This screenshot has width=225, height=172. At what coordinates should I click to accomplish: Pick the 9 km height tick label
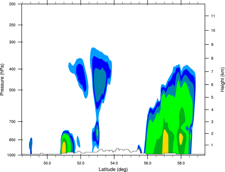(212, 45)
